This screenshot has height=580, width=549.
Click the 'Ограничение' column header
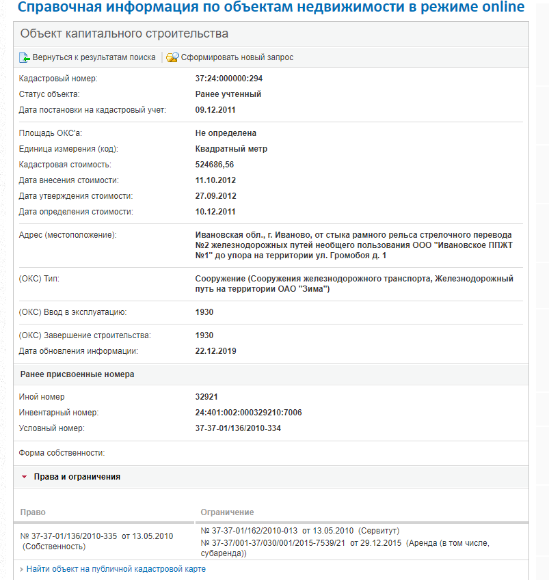coord(227,512)
